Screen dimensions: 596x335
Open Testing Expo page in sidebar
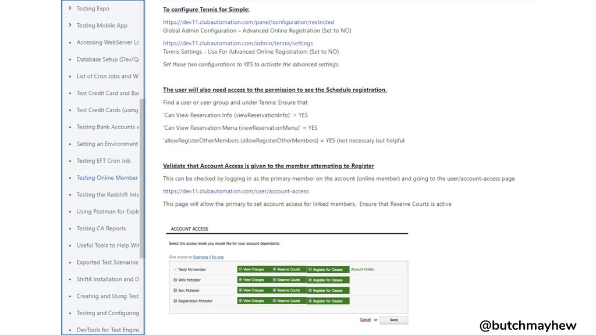(93, 8)
